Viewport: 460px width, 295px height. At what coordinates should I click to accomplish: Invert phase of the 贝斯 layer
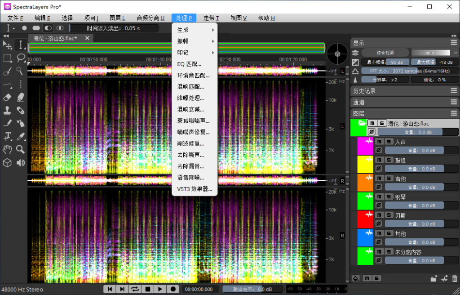(379, 223)
